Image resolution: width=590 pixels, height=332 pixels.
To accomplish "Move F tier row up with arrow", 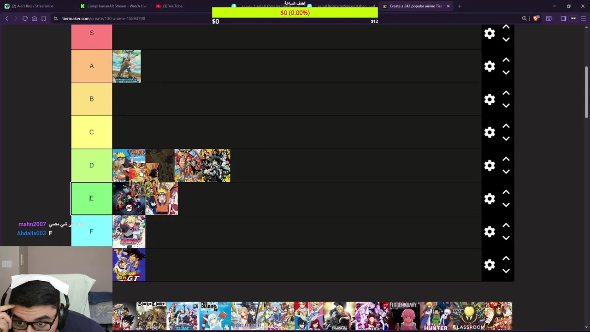I will click(506, 225).
